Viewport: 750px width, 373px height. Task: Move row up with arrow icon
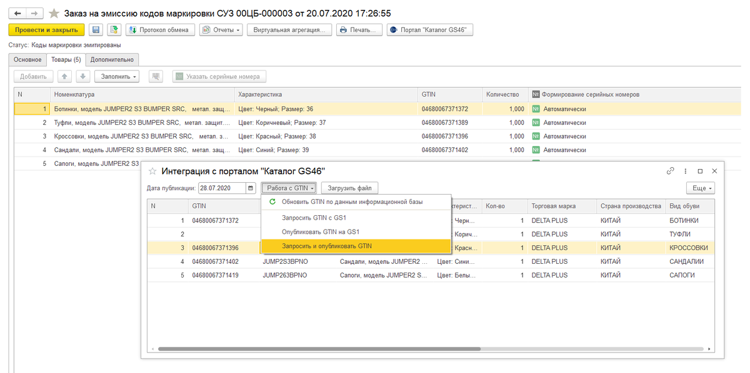coord(64,77)
